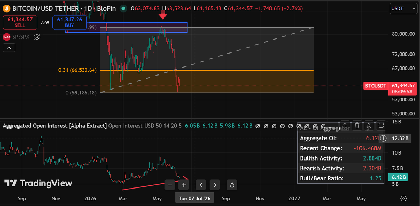Click the Bitcoin symbol logo icon
The height and width of the screenshot is (206, 420).
[x=7, y=8]
